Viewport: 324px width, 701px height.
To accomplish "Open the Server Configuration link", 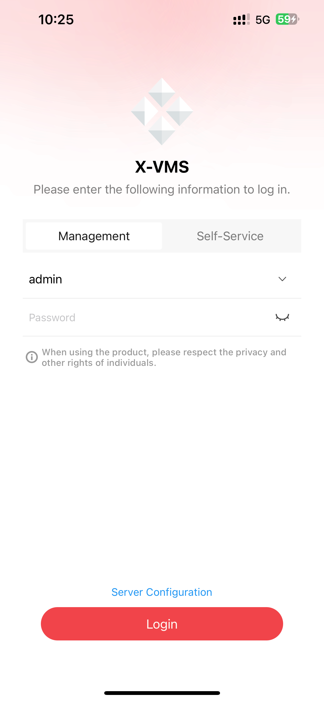I will click(x=162, y=592).
